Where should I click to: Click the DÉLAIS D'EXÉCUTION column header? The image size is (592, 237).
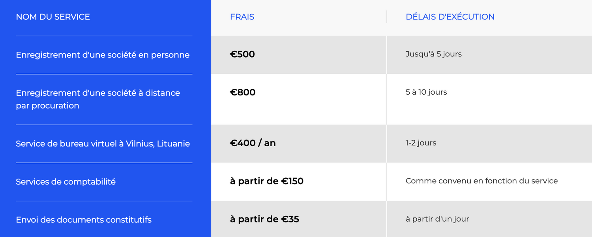coord(450,17)
